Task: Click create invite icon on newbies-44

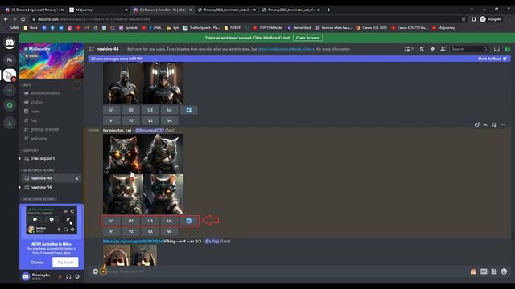Action: 77,178
